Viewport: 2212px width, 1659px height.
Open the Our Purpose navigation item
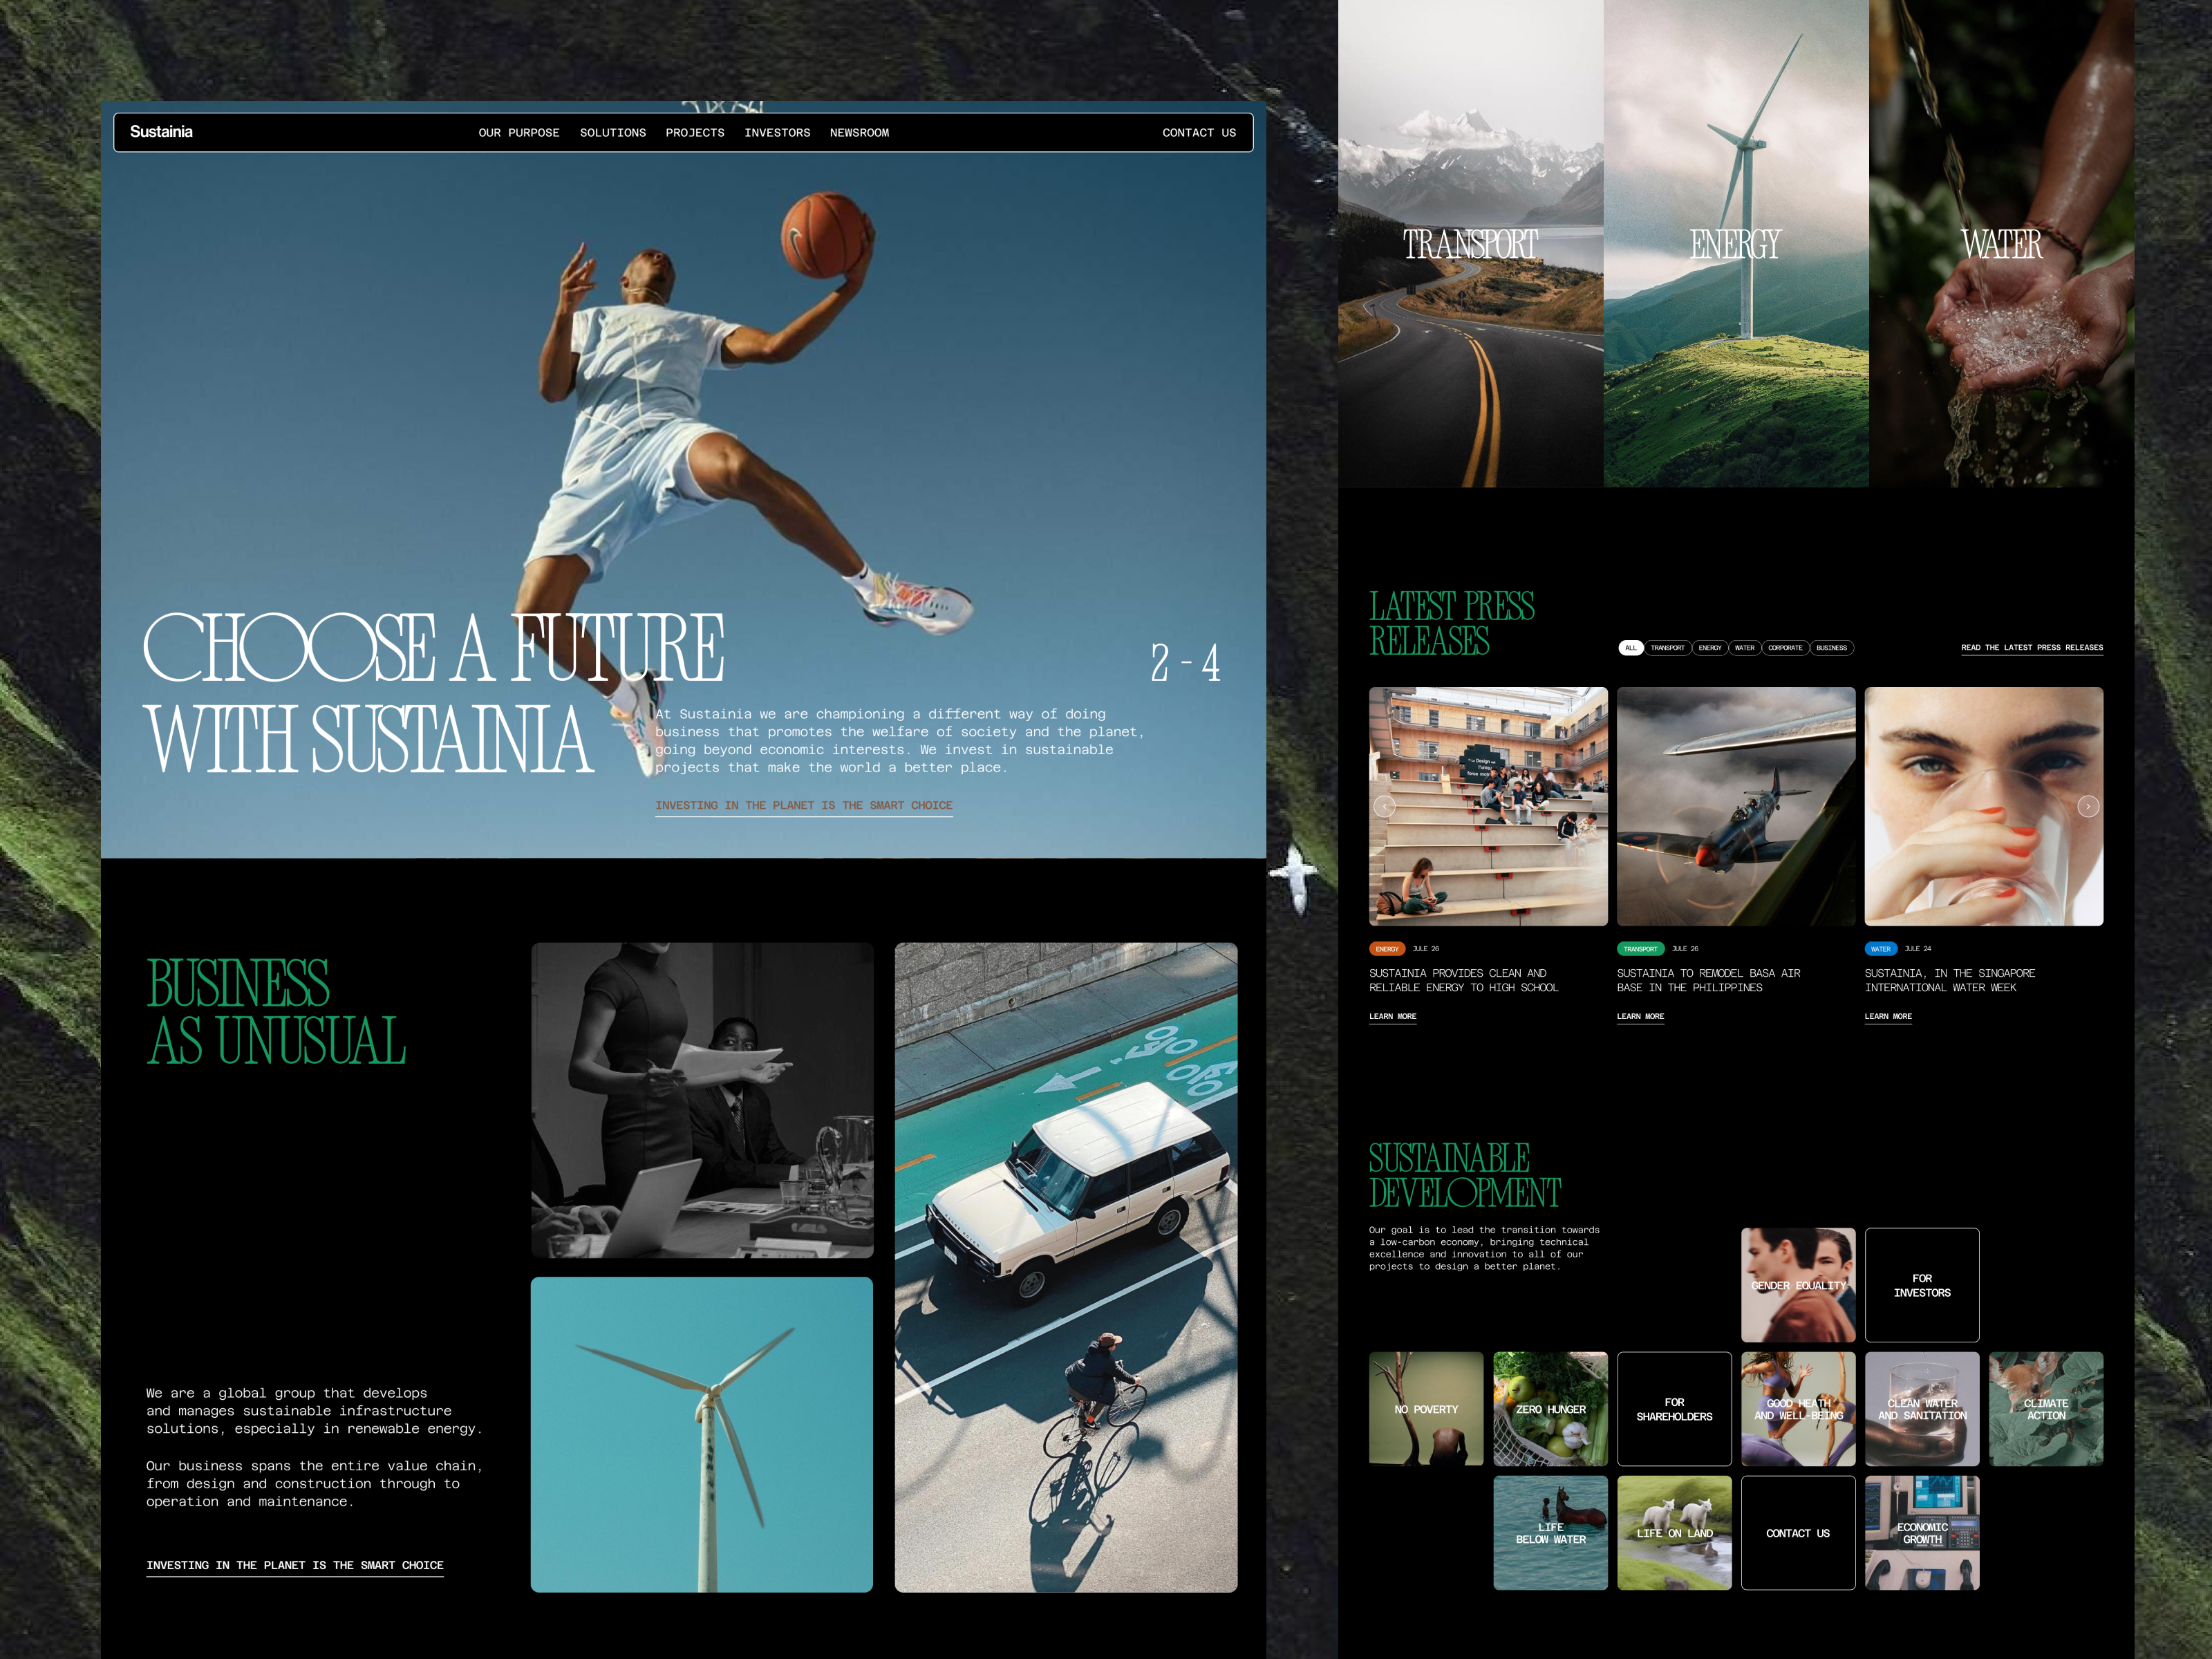click(x=518, y=133)
